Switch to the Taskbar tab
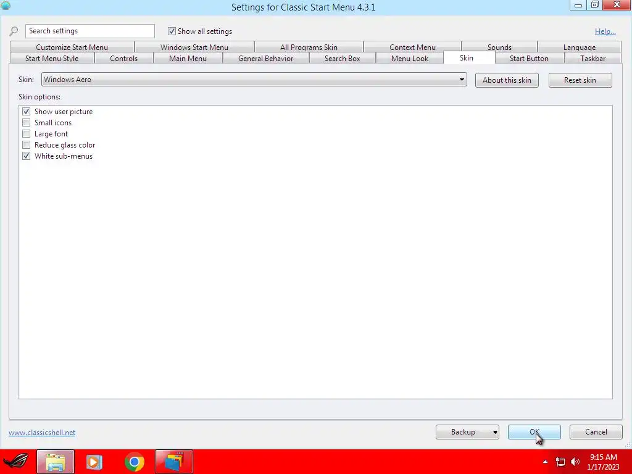 [x=592, y=59]
